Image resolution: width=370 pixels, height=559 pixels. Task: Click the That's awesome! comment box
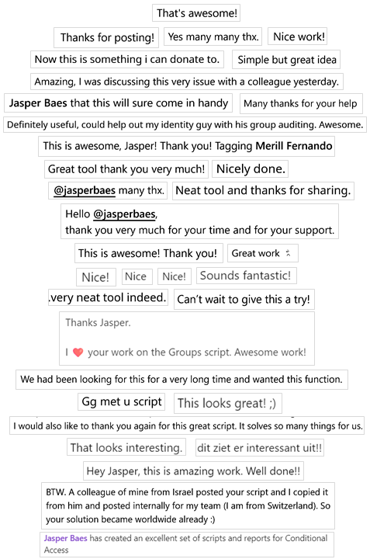[196, 13]
